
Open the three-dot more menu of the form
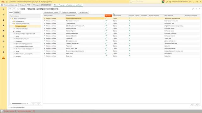tap(196, 9)
